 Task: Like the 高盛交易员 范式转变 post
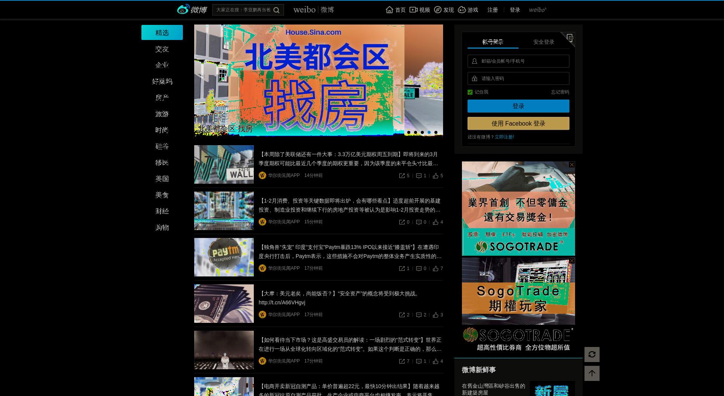pos(436,361)
